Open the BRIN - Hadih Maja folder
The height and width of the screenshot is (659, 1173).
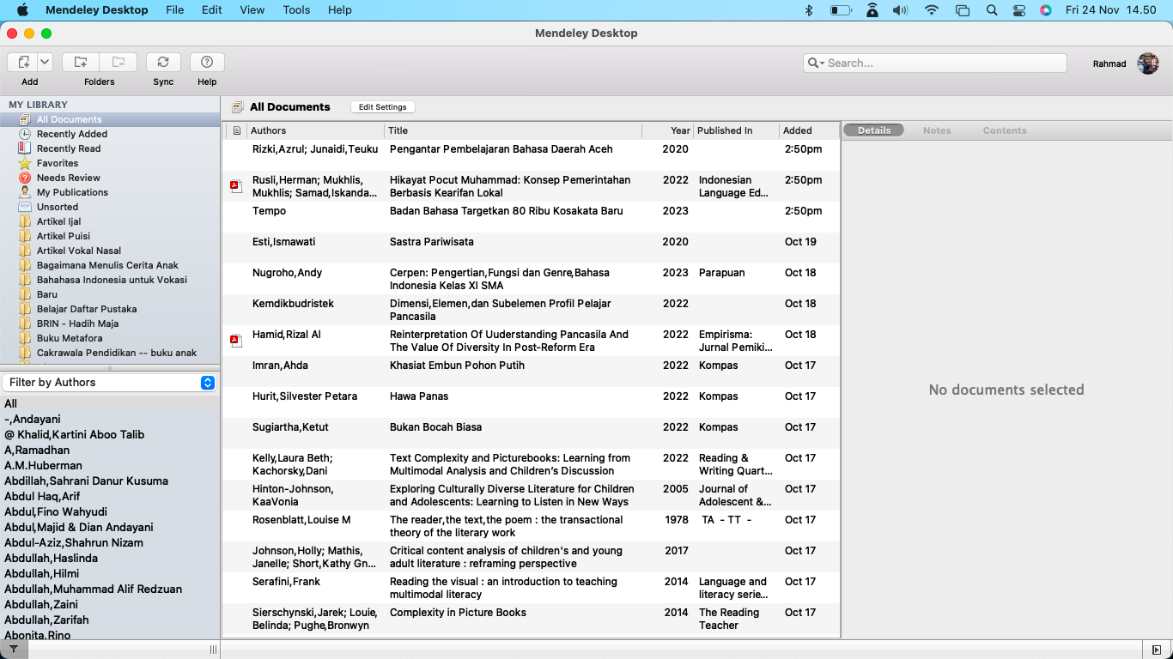(x=110, y=323)
